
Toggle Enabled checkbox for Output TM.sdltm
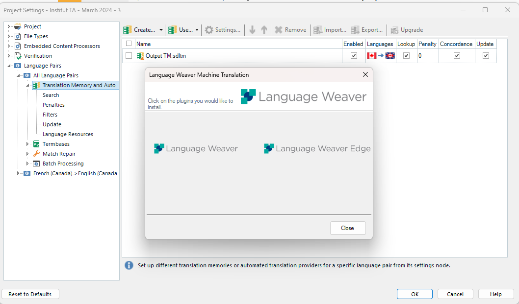coord(354,56)
